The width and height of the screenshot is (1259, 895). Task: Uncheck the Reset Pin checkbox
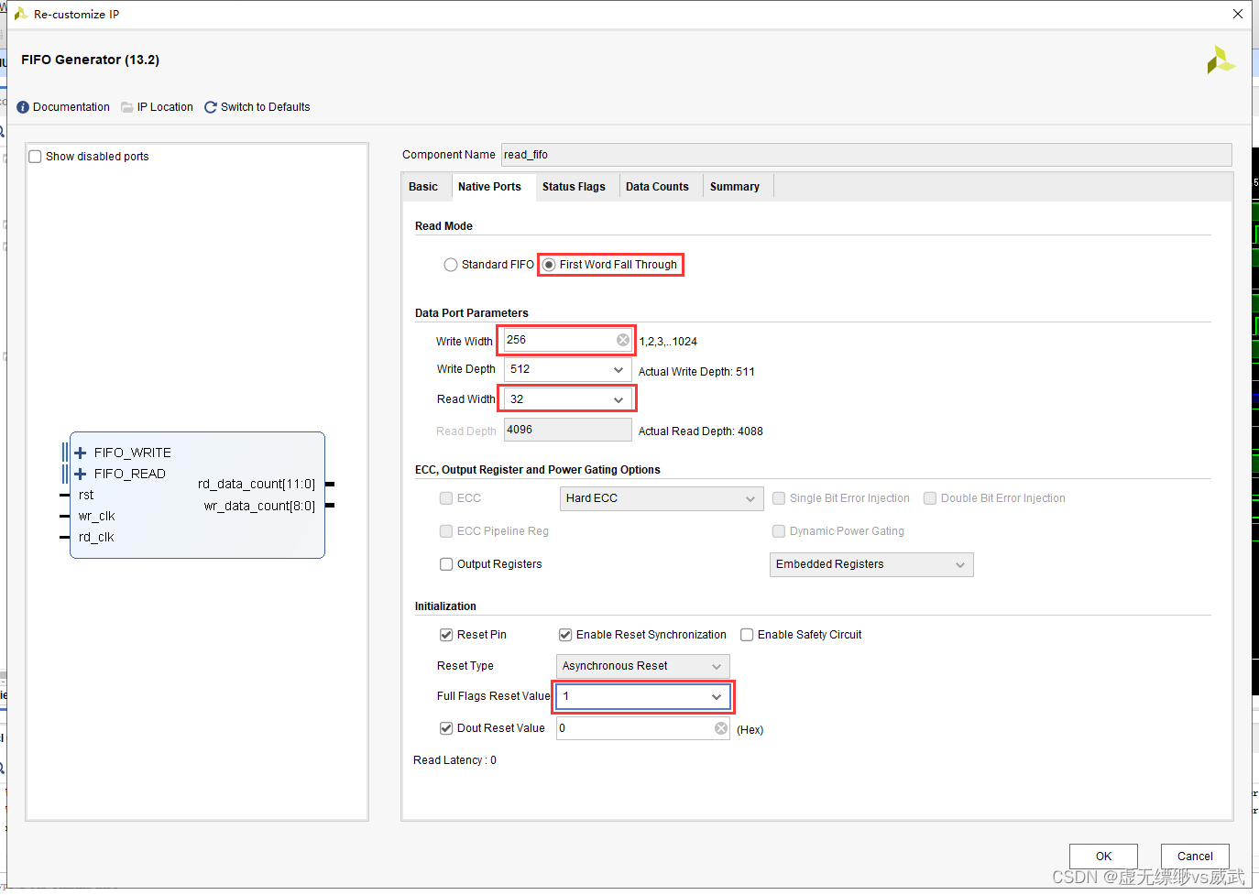tap(446, 635)
